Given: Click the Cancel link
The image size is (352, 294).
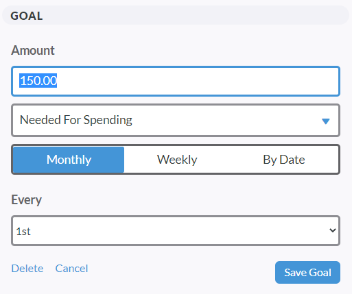Looking at the screenshot, I should 71,269.
